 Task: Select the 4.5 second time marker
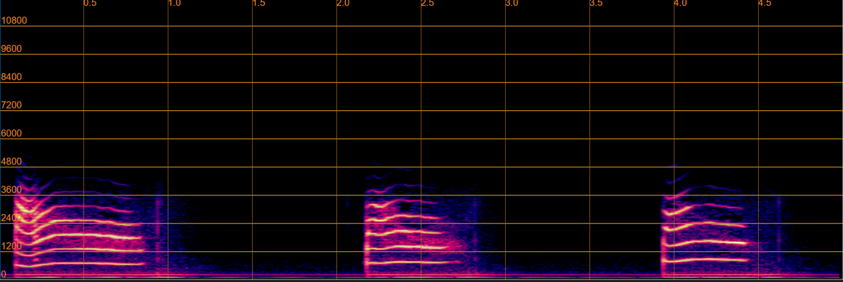[x=765, y=3]
